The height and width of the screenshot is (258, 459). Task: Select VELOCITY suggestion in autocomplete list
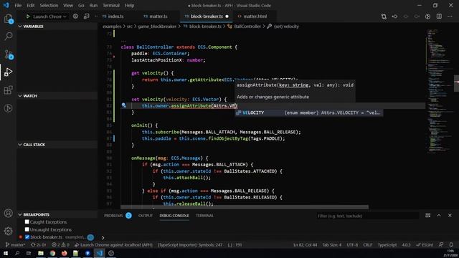pos(309,113)
